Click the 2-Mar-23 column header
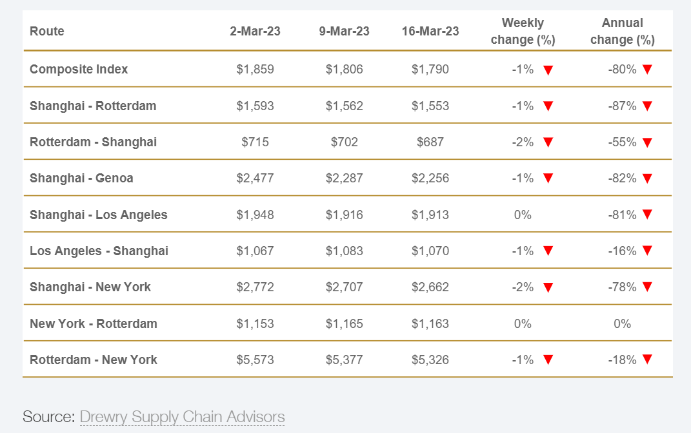The height and width of the screenshot is (433, 691). click(255, 32)
